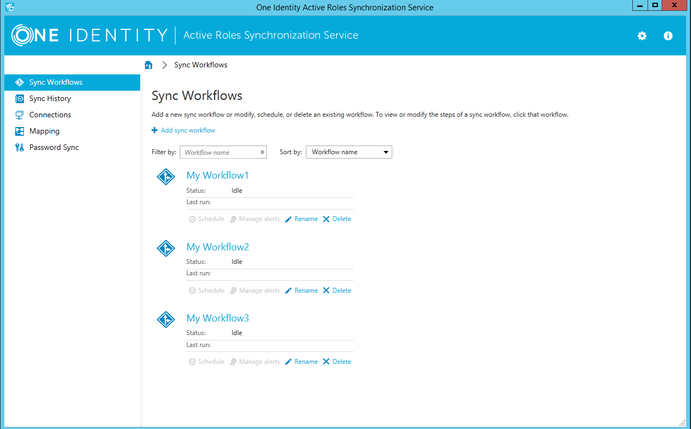Click the Sort by label

(x=291, y=153)
